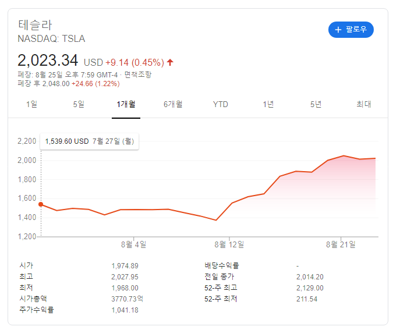Click the low value 1,968.00

coord(125,288)
